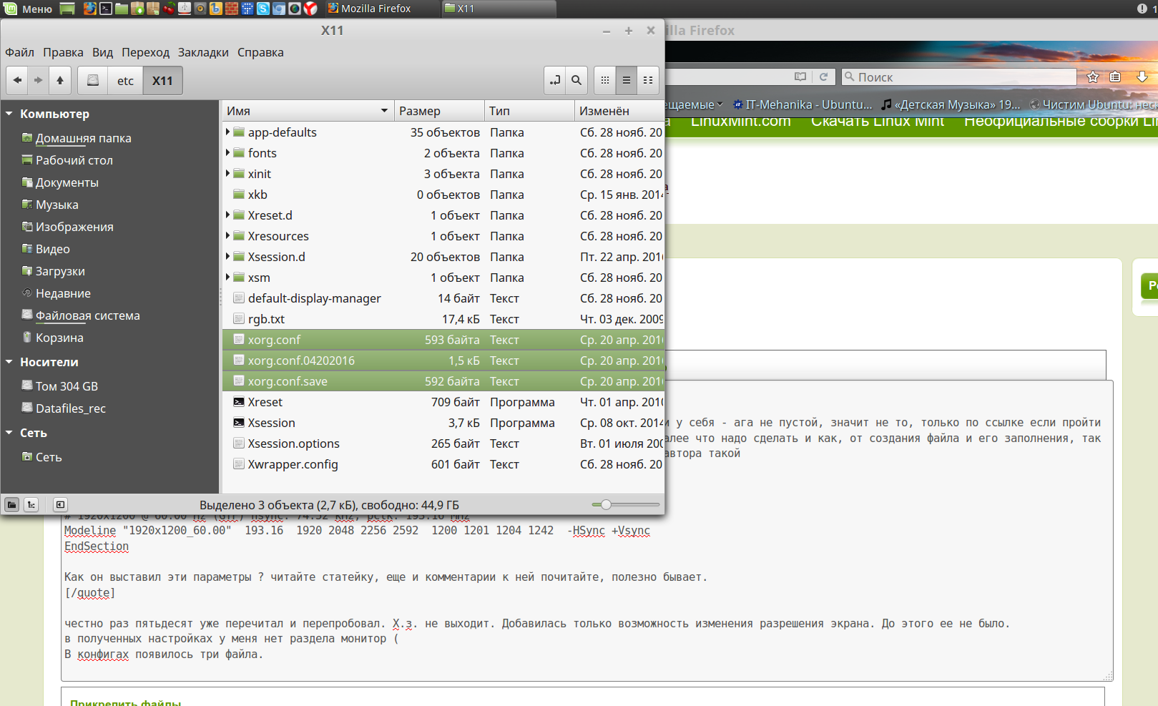Switch to compact view mode
Screen dimensions: 1158x706
[x=648, y=81]
